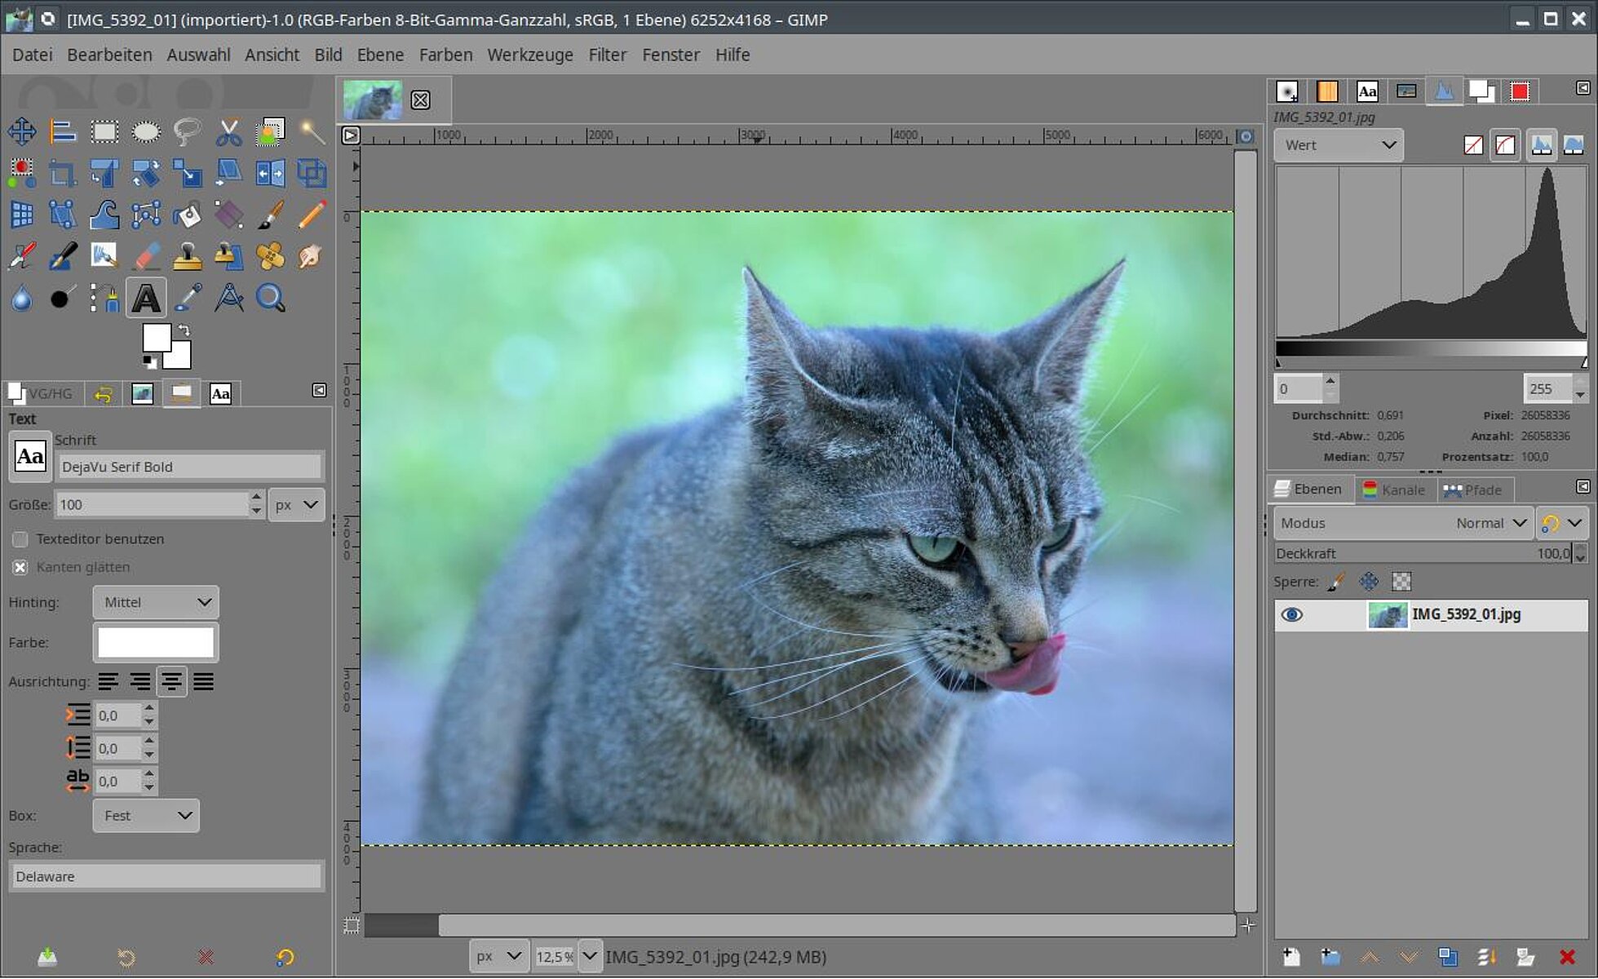Select the Move tool
This screenshot has height=979, width=1598.
[22, 131]
